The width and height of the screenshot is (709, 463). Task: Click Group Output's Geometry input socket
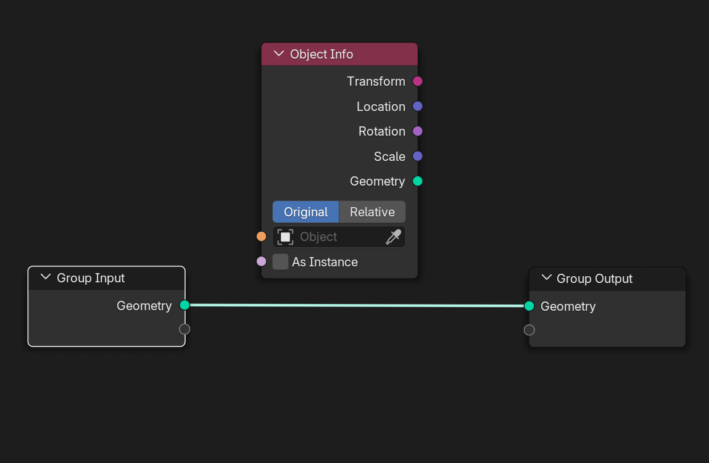529,306
